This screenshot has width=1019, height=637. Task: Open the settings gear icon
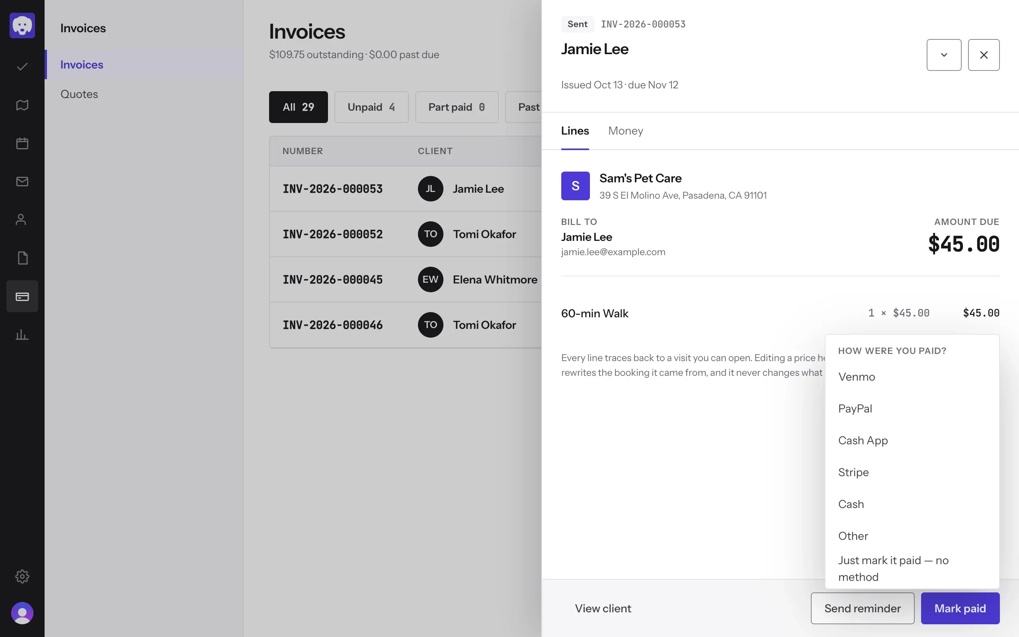click(22, 576)
